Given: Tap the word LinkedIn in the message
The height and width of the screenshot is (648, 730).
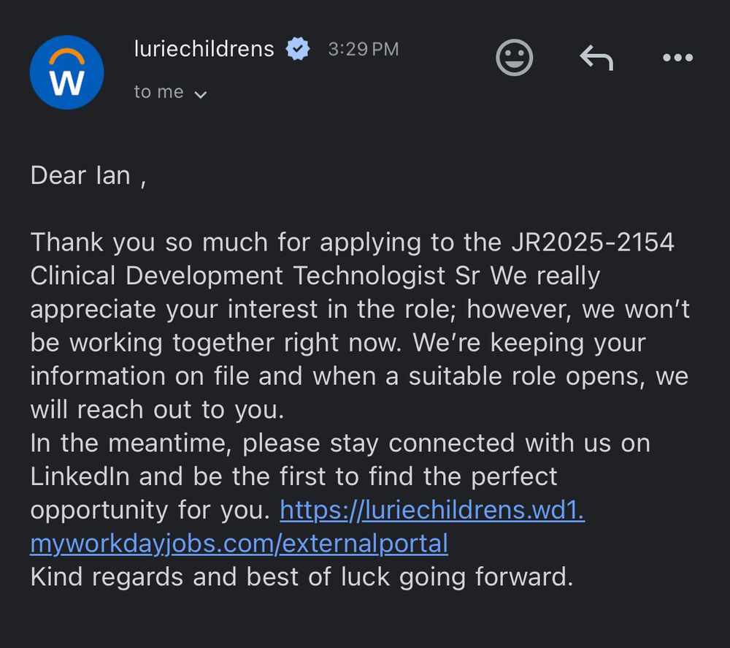Looking at the screenshot, I should point(80,476).
